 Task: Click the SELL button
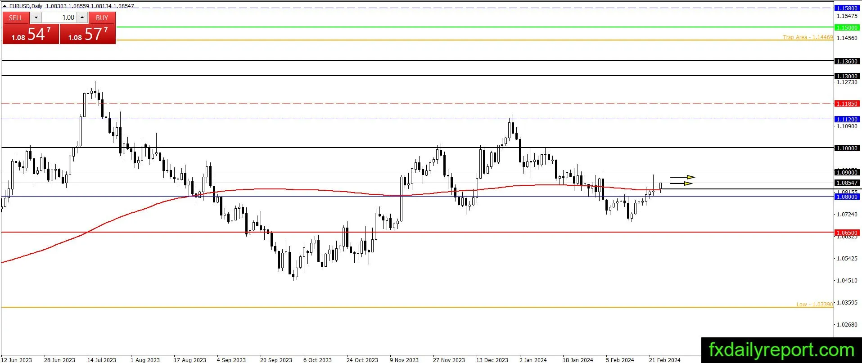coord(16,18)
